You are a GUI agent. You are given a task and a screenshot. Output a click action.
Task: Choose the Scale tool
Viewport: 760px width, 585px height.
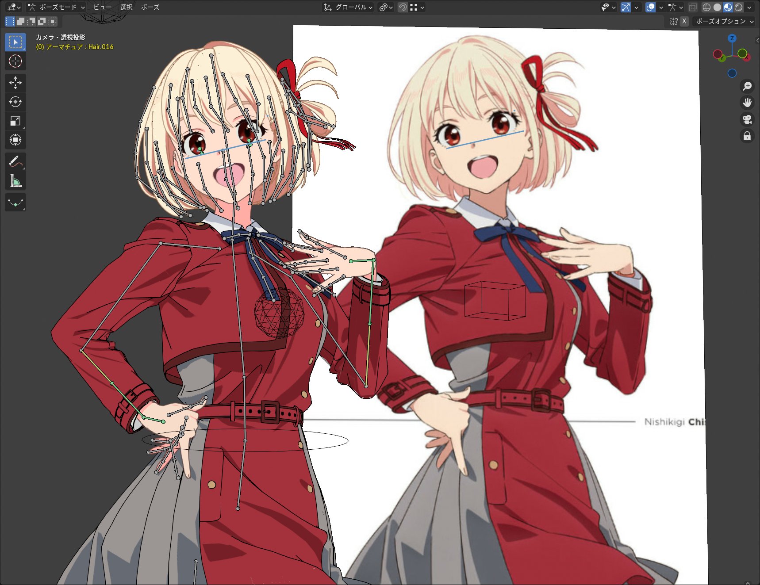(x=15, y=121)
